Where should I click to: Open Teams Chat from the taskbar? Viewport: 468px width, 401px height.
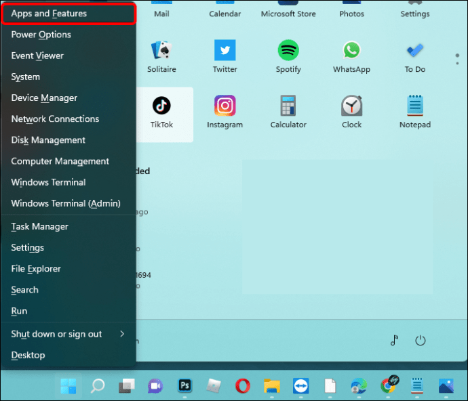[155, 386]
